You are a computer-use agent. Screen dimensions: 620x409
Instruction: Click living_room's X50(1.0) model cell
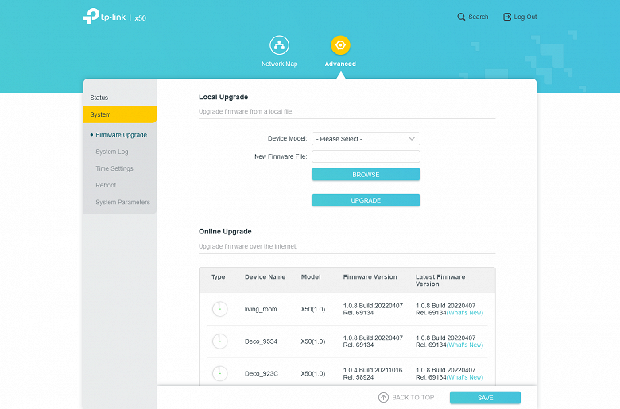(312, 309)
